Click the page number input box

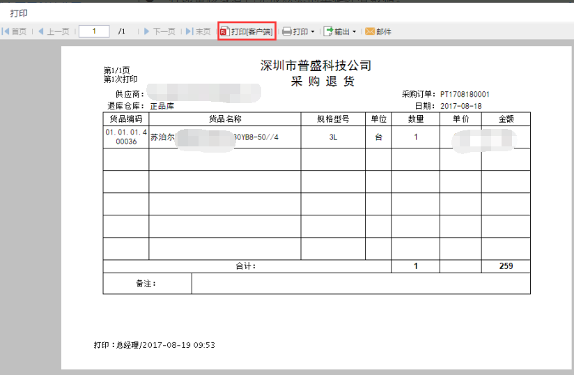94,31
